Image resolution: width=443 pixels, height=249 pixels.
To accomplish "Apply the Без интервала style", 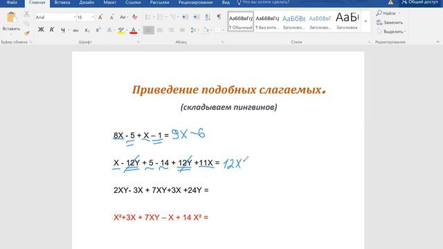I will pyautogui.click(x=267, y=21).
